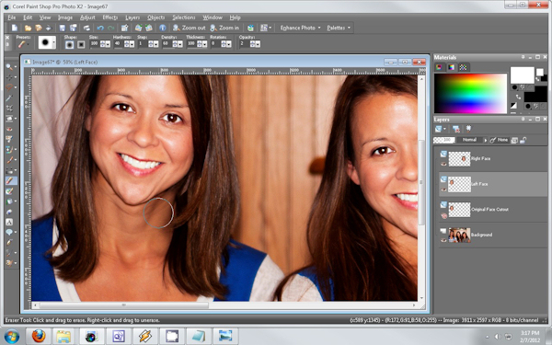Image resolution: width=552 pixels, height=345 pixels.
Task: Click the Zoom out button
Action: click(x=189, y=28)
